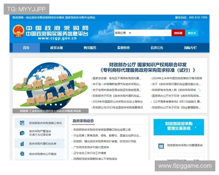Open article 国家发改委：各地区不得限制商品和要...
Screen dimensions: 219x175
(117, 78)
